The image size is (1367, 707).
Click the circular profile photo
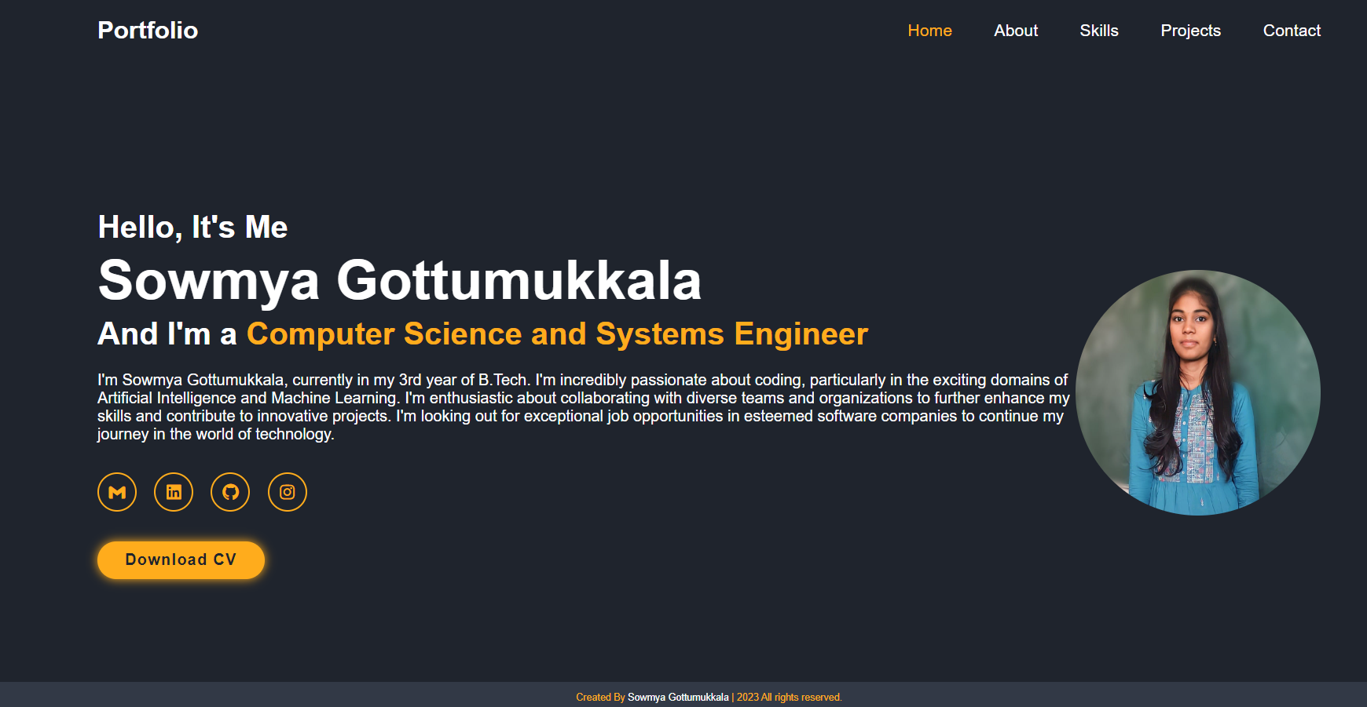pos(1198,392)
